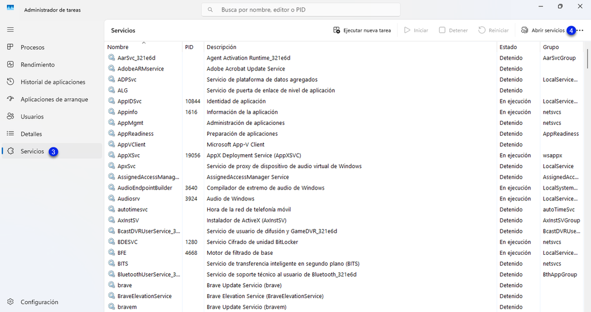Click description 'Audio de Windows'

(x=230, y=199)
